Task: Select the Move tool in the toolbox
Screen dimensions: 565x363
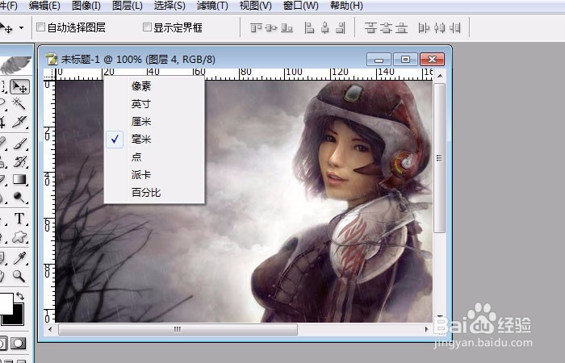Action: click(x=19, y=87)
